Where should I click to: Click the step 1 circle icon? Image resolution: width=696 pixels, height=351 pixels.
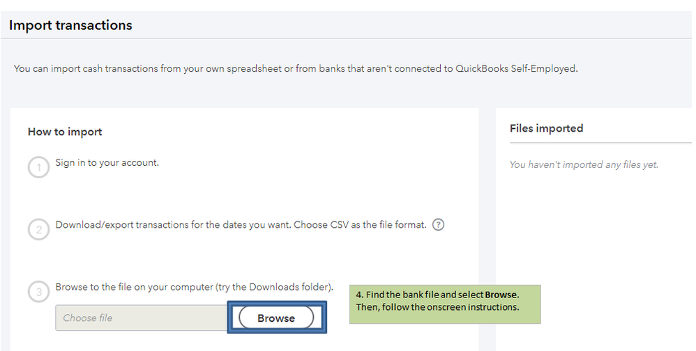[x=39, y=167]
